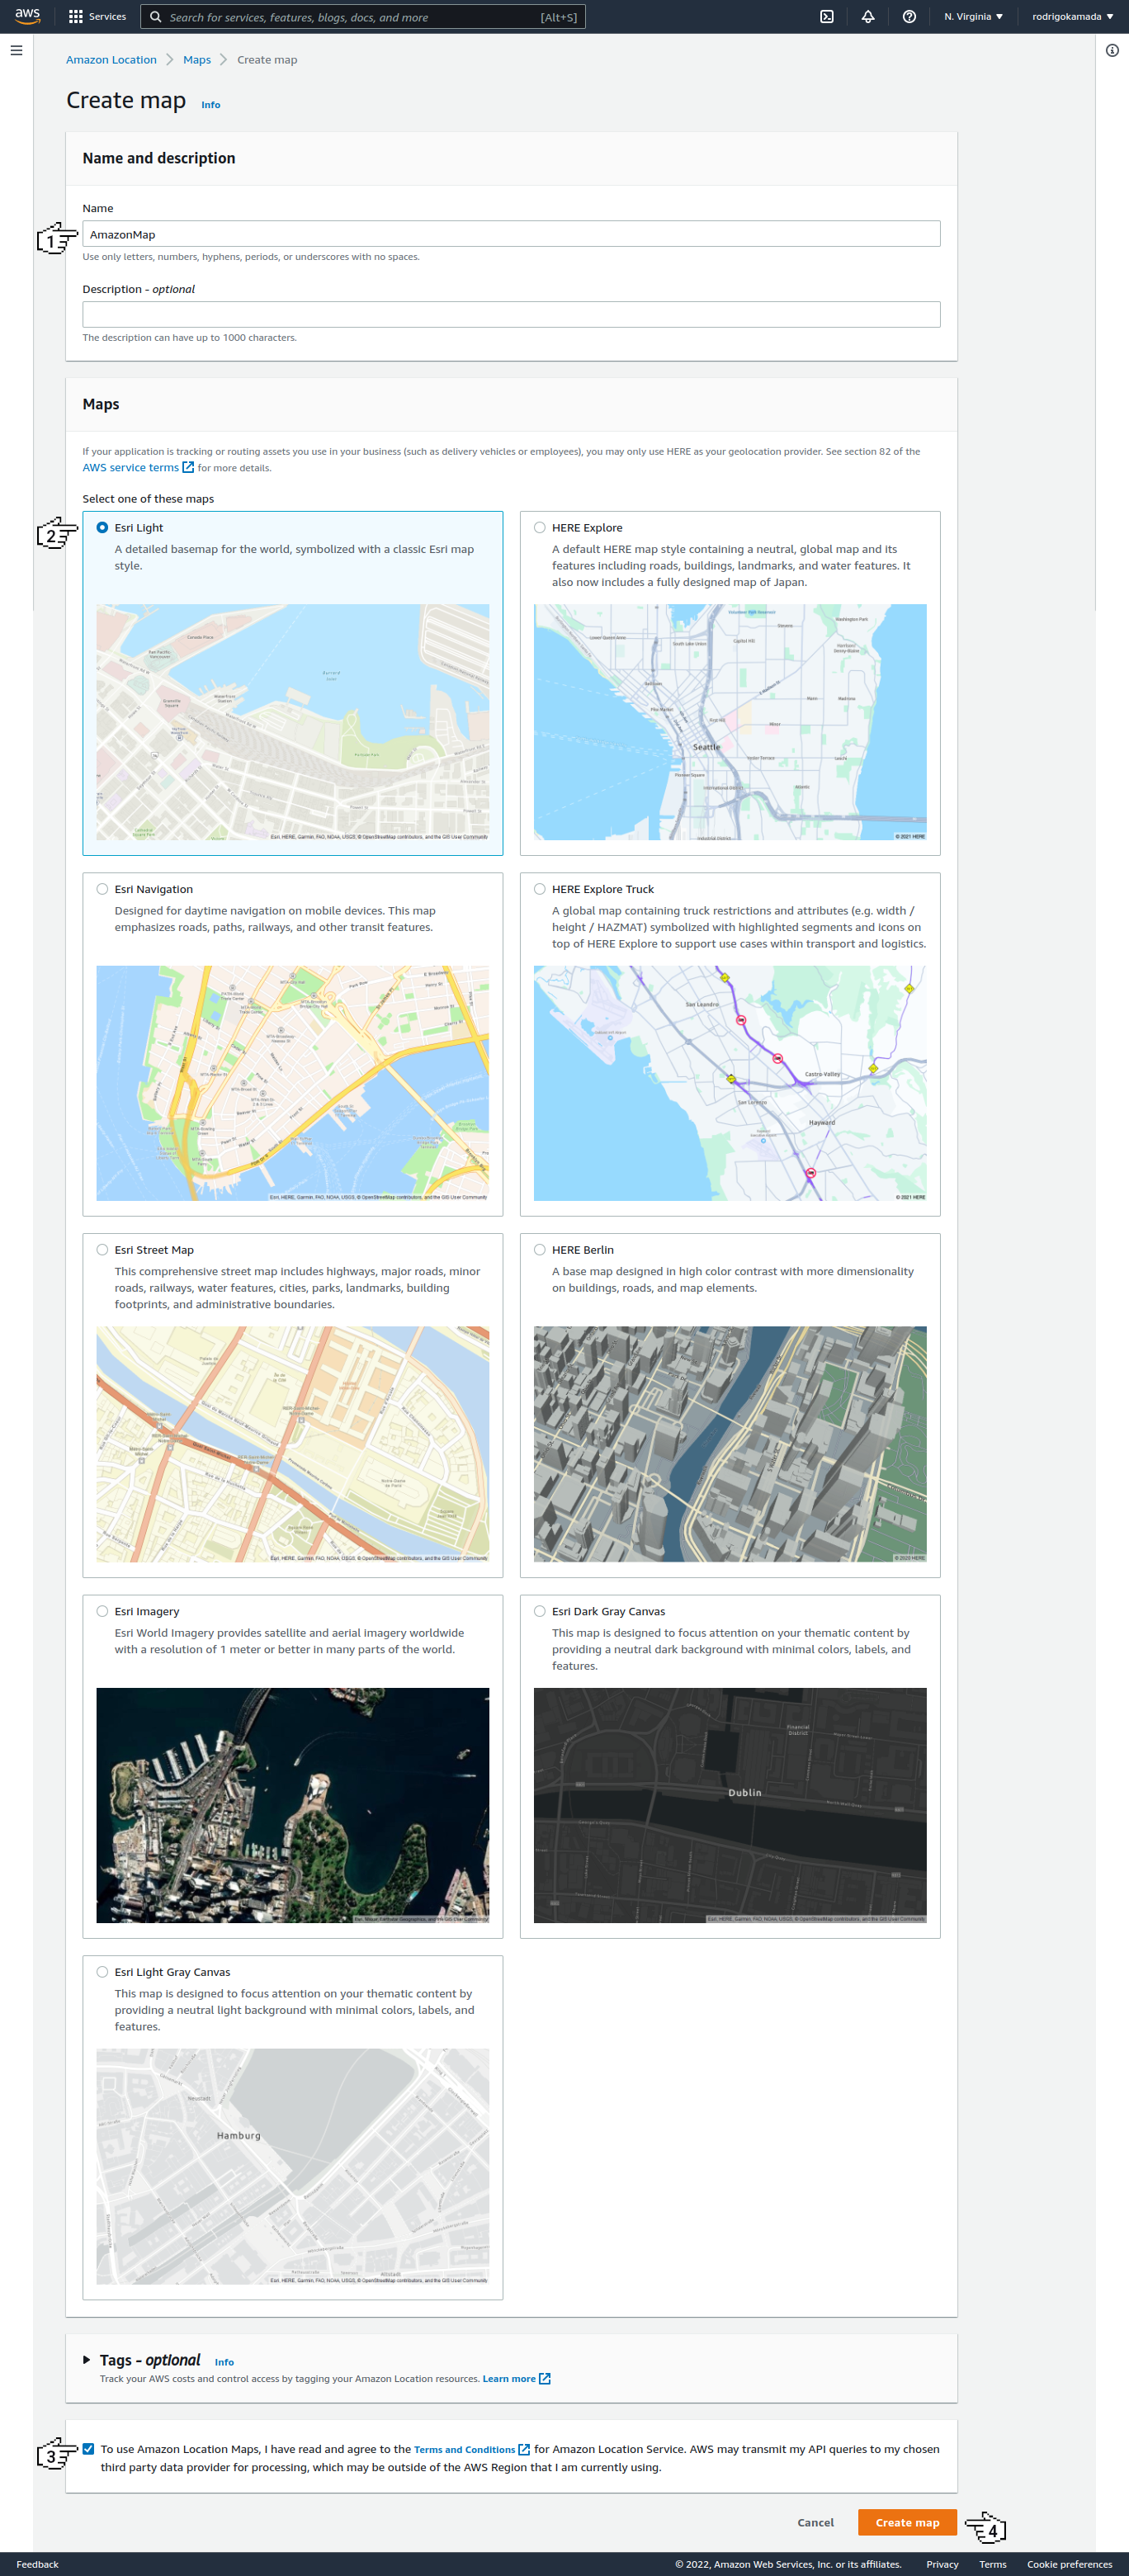Click the HERE Explore Seattle preview
Image resolution: width=1129 pixels, height=2576 pixels.
click(x=730, y=722)
